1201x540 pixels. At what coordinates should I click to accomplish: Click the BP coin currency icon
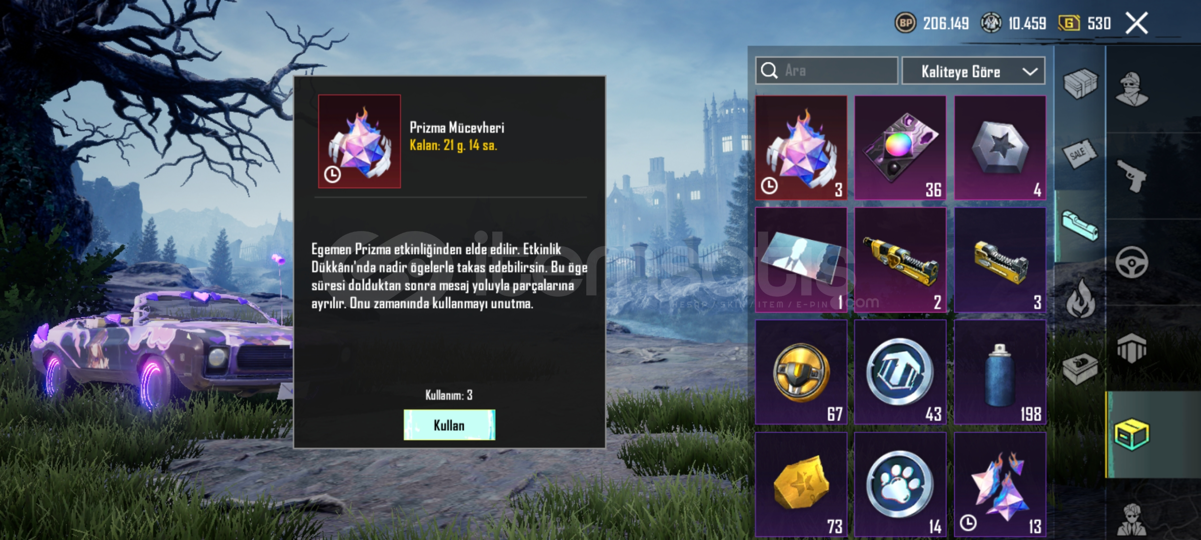[905, 23]
